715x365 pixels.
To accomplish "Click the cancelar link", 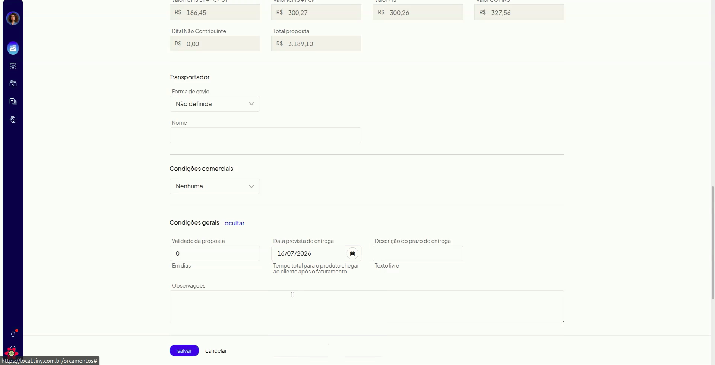I will 216,351.
